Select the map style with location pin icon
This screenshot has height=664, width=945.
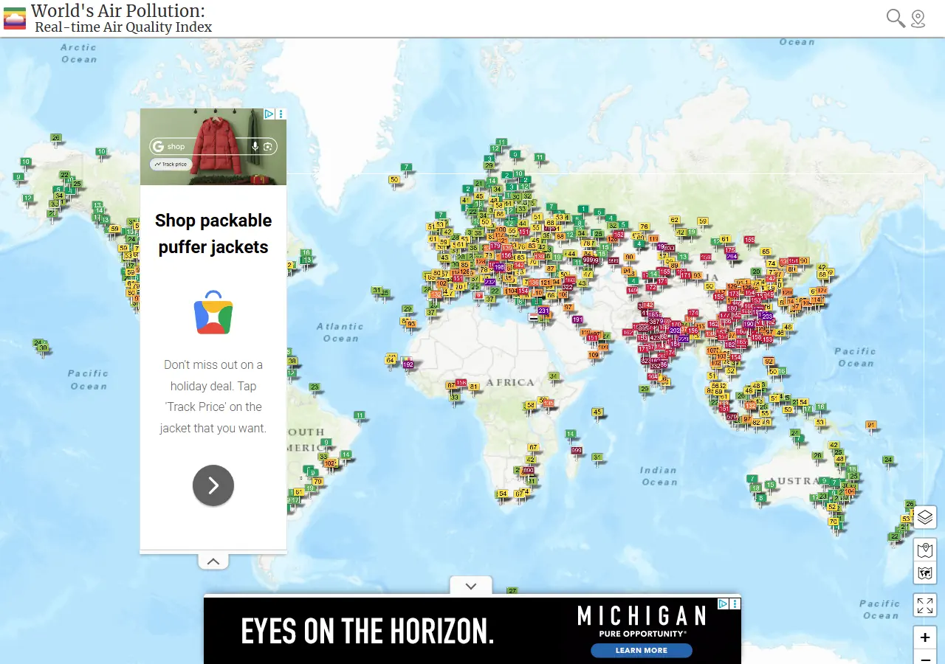point(924,550)
